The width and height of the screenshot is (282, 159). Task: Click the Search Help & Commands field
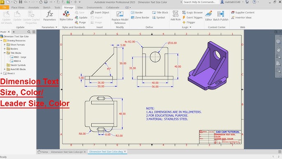click(x=200, y=2)
